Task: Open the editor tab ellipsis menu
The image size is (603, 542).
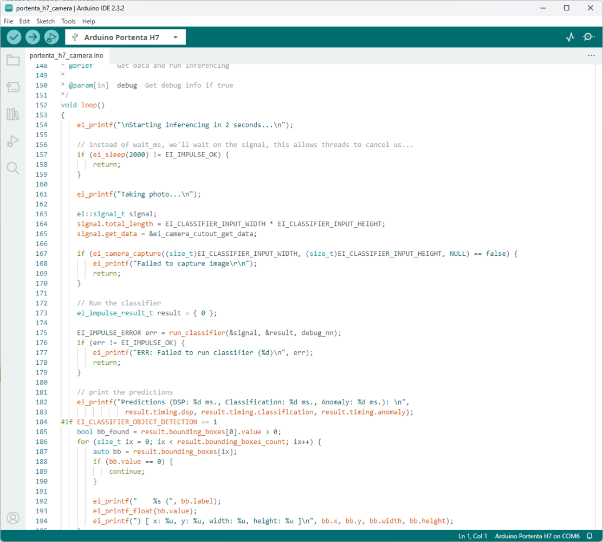Action: pyautogui.click(x=591, y=55)
